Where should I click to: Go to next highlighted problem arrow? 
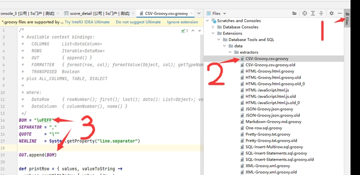click(199, 31)
